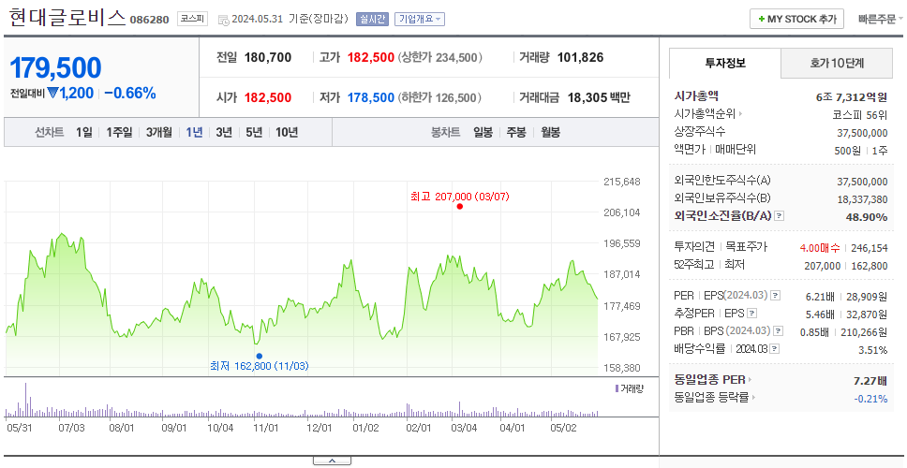The height and width of the screenshot is (468, 907).
Task: Click the 거래량 volume legend label
Action: pyautogui.click(x=629, y=388)
